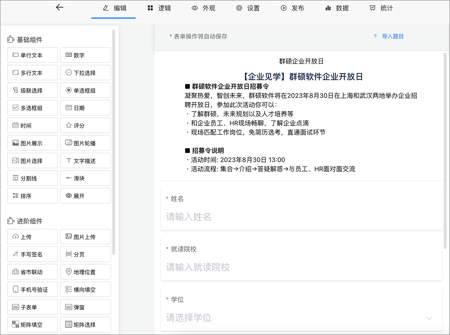The image size is (450, 335).
Task: Add a 分割线 divider component
Action: [32, 178]
